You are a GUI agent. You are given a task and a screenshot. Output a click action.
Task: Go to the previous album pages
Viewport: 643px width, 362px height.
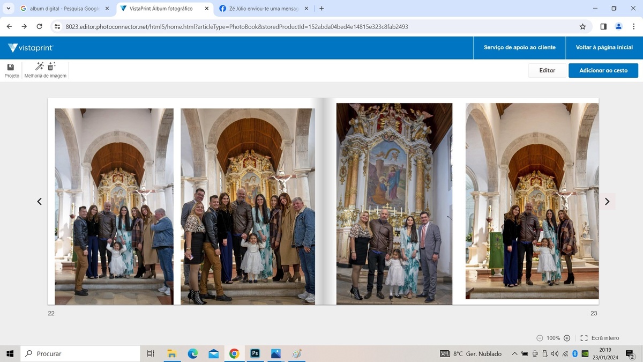point(39,202)
